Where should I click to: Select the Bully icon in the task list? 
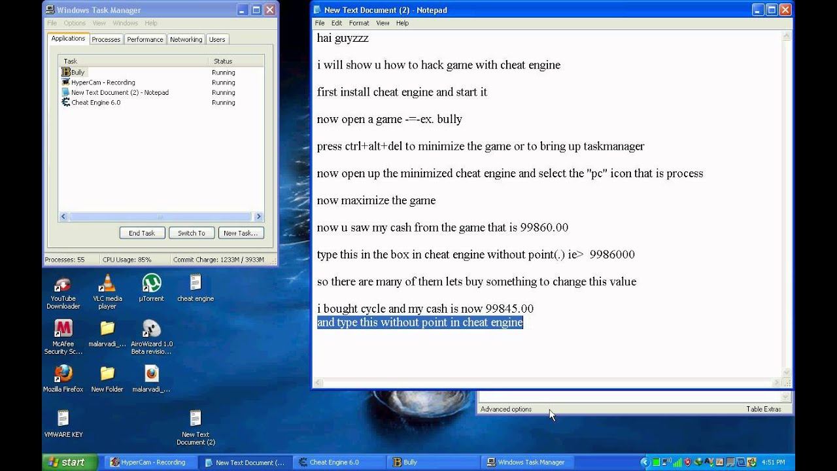(x=65, y=73)
